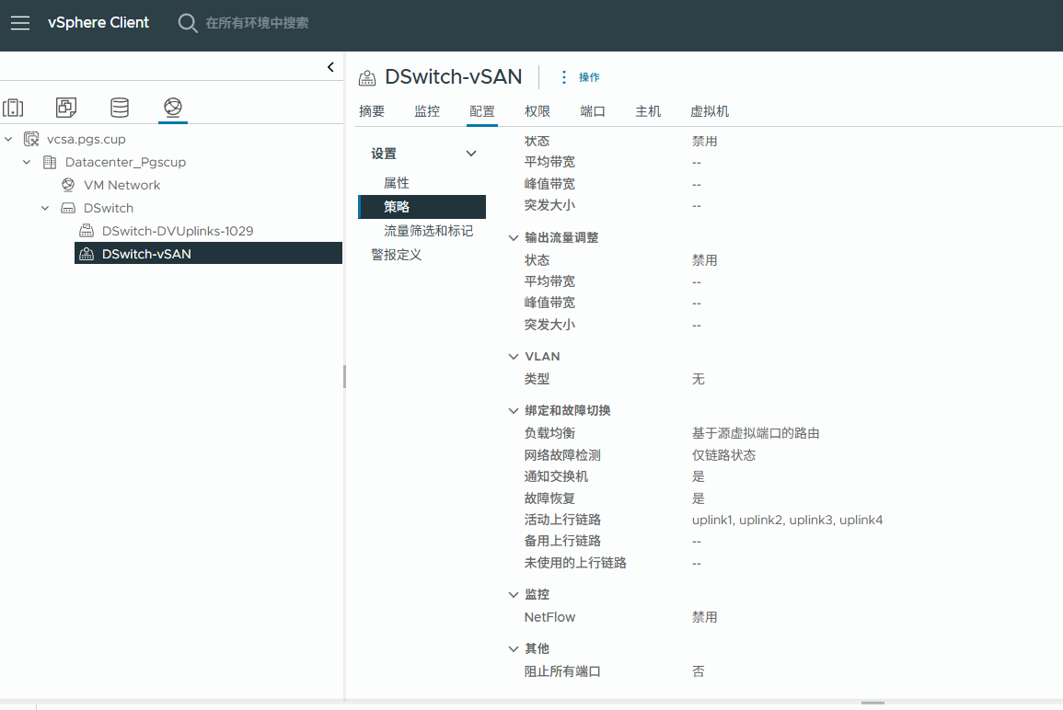Switch to Hosts and Clusters inventory view
1063x710 pixels.
13,107
